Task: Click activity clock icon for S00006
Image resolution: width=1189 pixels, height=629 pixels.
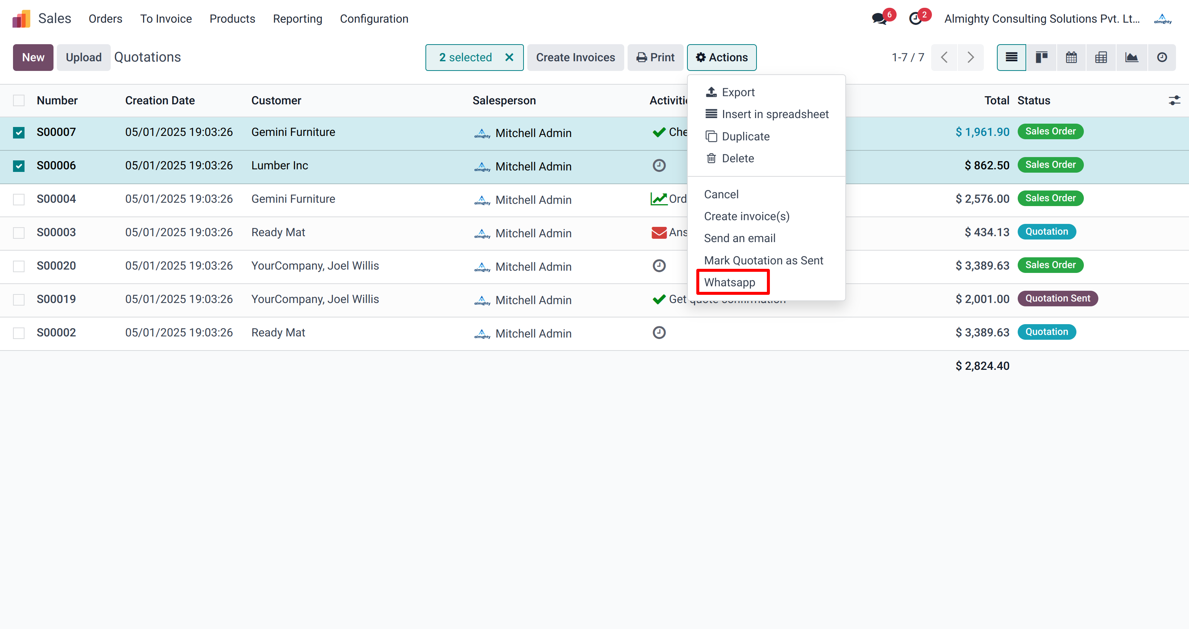Action: pos(659,166)
